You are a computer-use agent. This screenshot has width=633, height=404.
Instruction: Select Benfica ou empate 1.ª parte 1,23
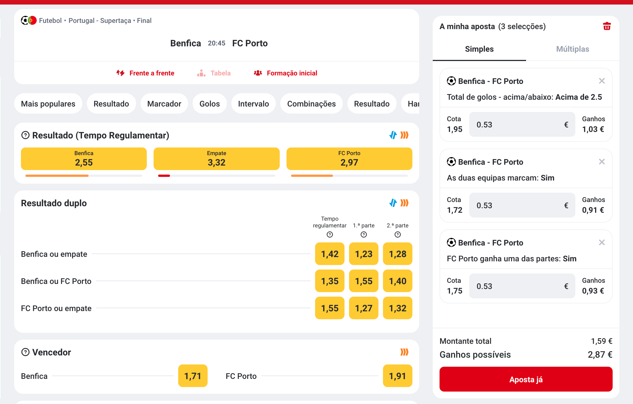(364, 254)
